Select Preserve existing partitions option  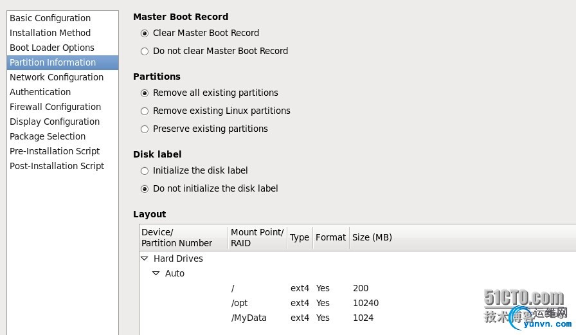point(145,129)
